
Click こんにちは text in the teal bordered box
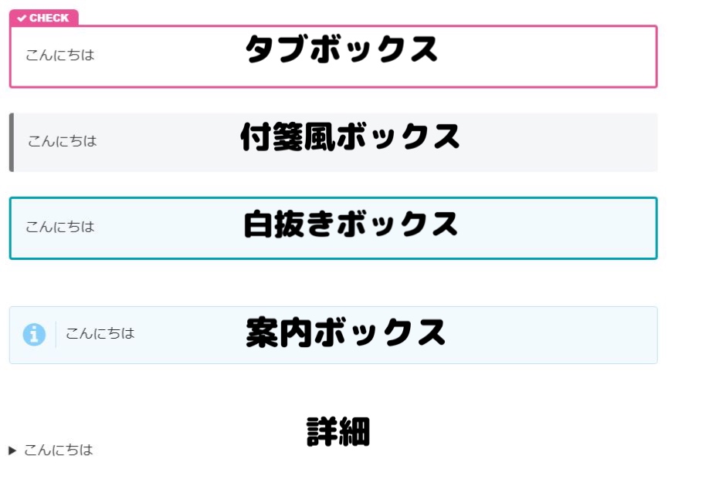(60, 227)
